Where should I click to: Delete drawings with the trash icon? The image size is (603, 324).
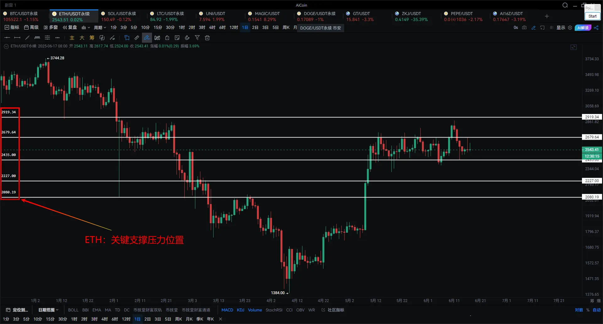point(207,38)
